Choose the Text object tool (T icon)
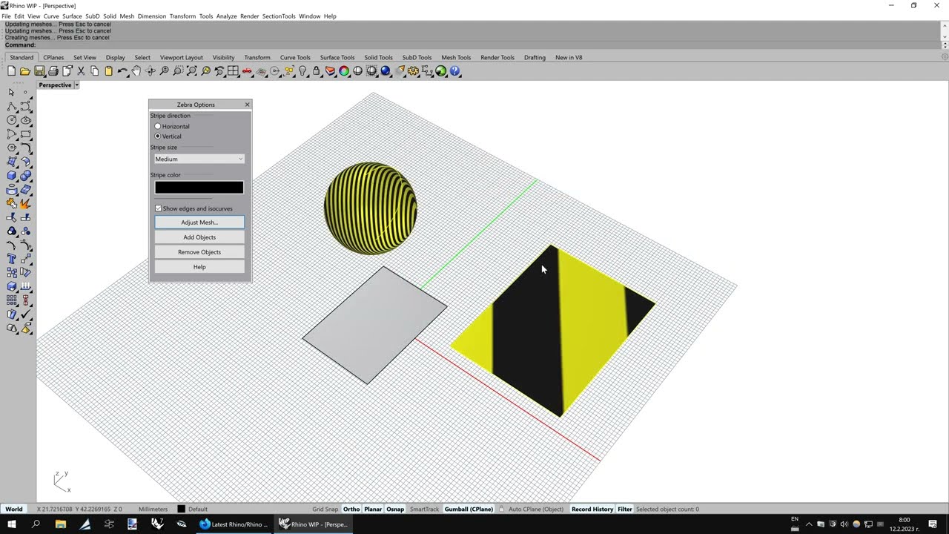Image resolution: width=949 pixels, height=534 pixels. [11, 259]
